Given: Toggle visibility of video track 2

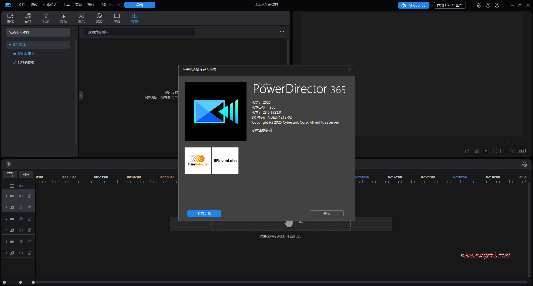Looking at the screenshot, I should [x=21, y=219].
